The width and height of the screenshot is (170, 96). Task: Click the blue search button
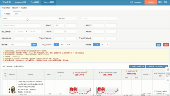[x=159, y=45]
